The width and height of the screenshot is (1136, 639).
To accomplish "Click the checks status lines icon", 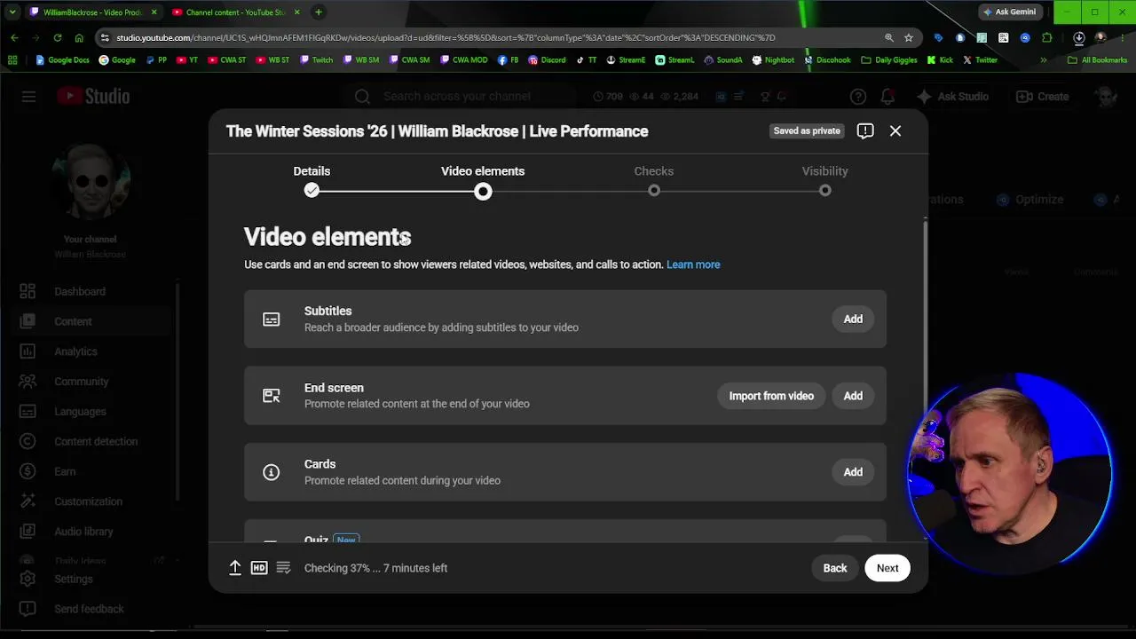I will coord(283,568).
